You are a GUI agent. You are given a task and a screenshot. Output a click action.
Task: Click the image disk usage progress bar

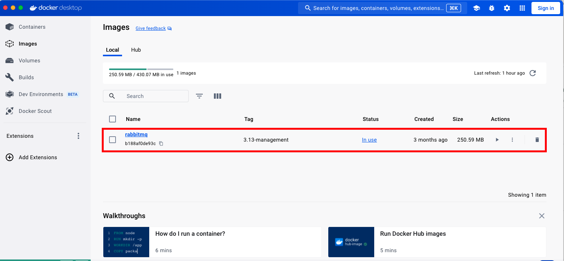[x=141, y=69]
